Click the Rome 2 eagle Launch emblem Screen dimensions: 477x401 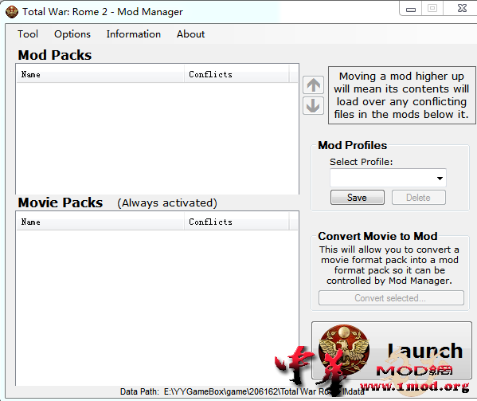(344, 349)
